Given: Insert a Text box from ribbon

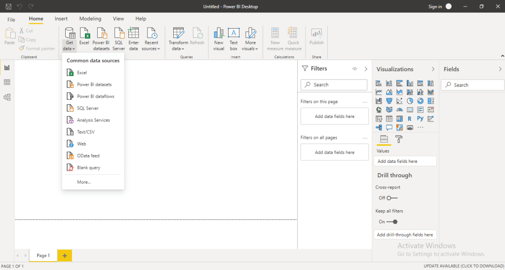Looking at the screenshot, I should 233,34.
